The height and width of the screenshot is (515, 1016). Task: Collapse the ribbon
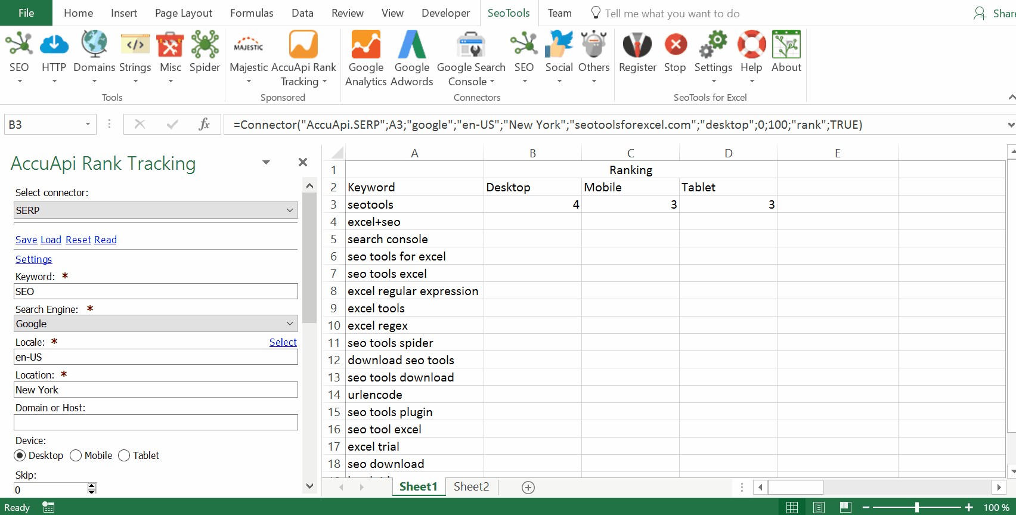[1011, 97]
